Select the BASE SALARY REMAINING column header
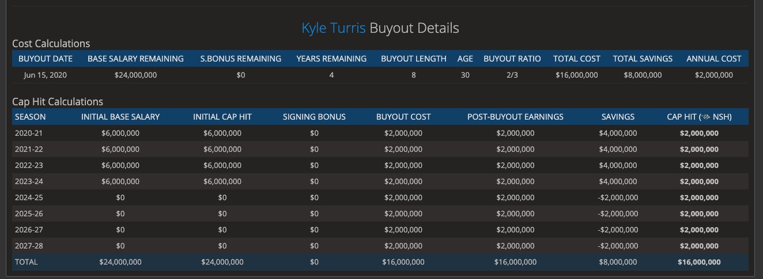The height and width of the screenshot is (279, 763). 135,59
